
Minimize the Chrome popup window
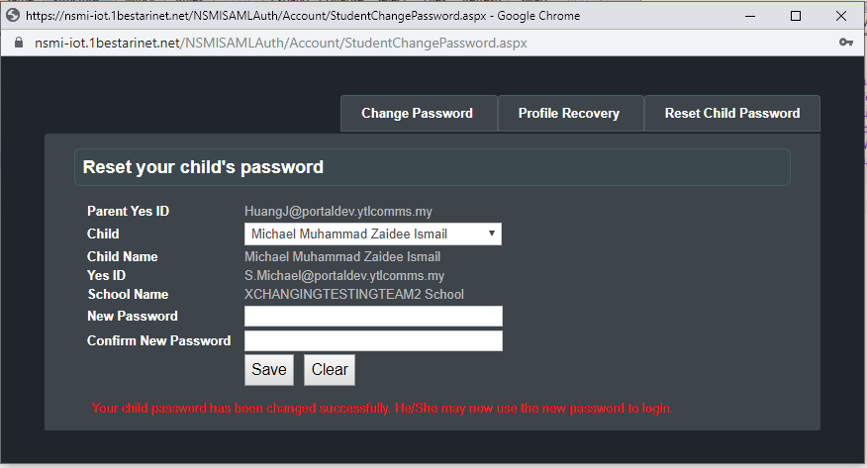pyautogui.click(x=750, y=16)
